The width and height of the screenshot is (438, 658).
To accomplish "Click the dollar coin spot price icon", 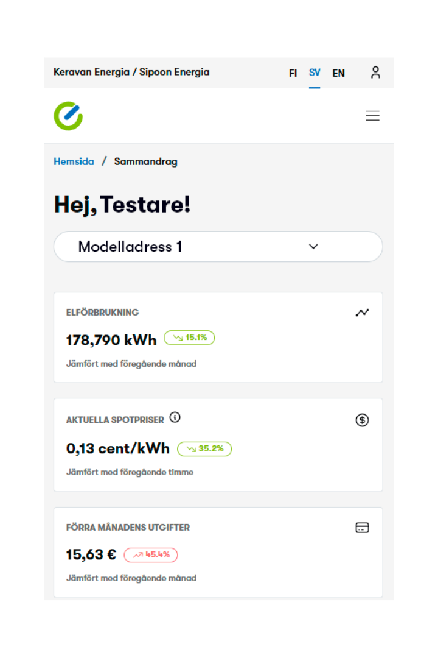I will [362, 420].
